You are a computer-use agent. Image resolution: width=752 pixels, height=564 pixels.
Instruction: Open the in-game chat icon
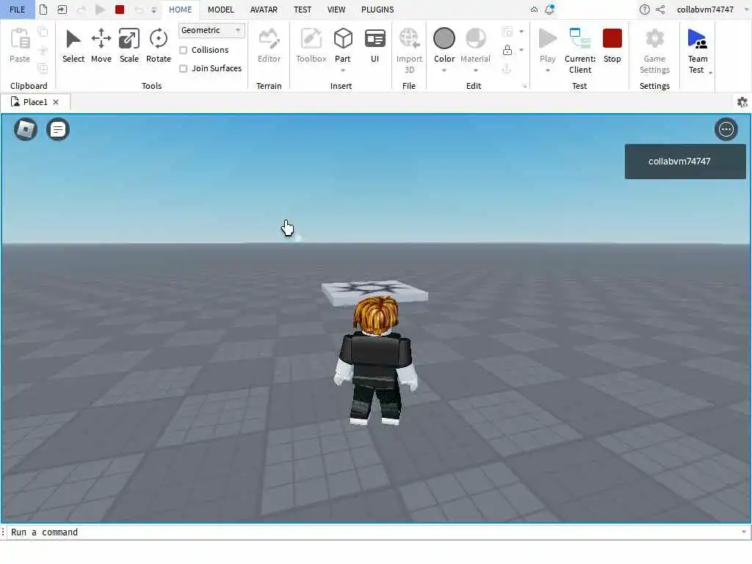click(58, 129)
